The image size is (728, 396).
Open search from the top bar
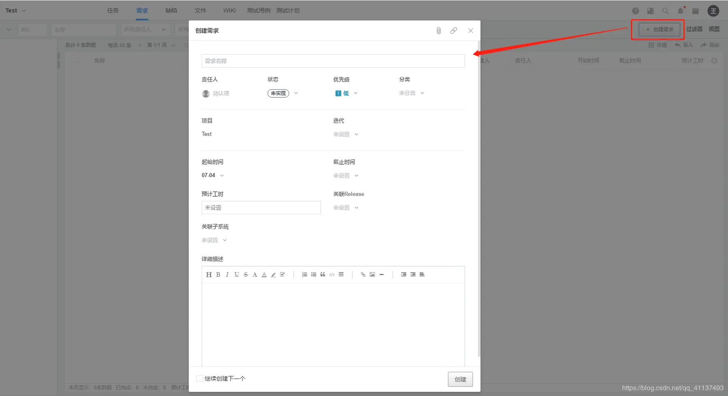click(665, 11)
